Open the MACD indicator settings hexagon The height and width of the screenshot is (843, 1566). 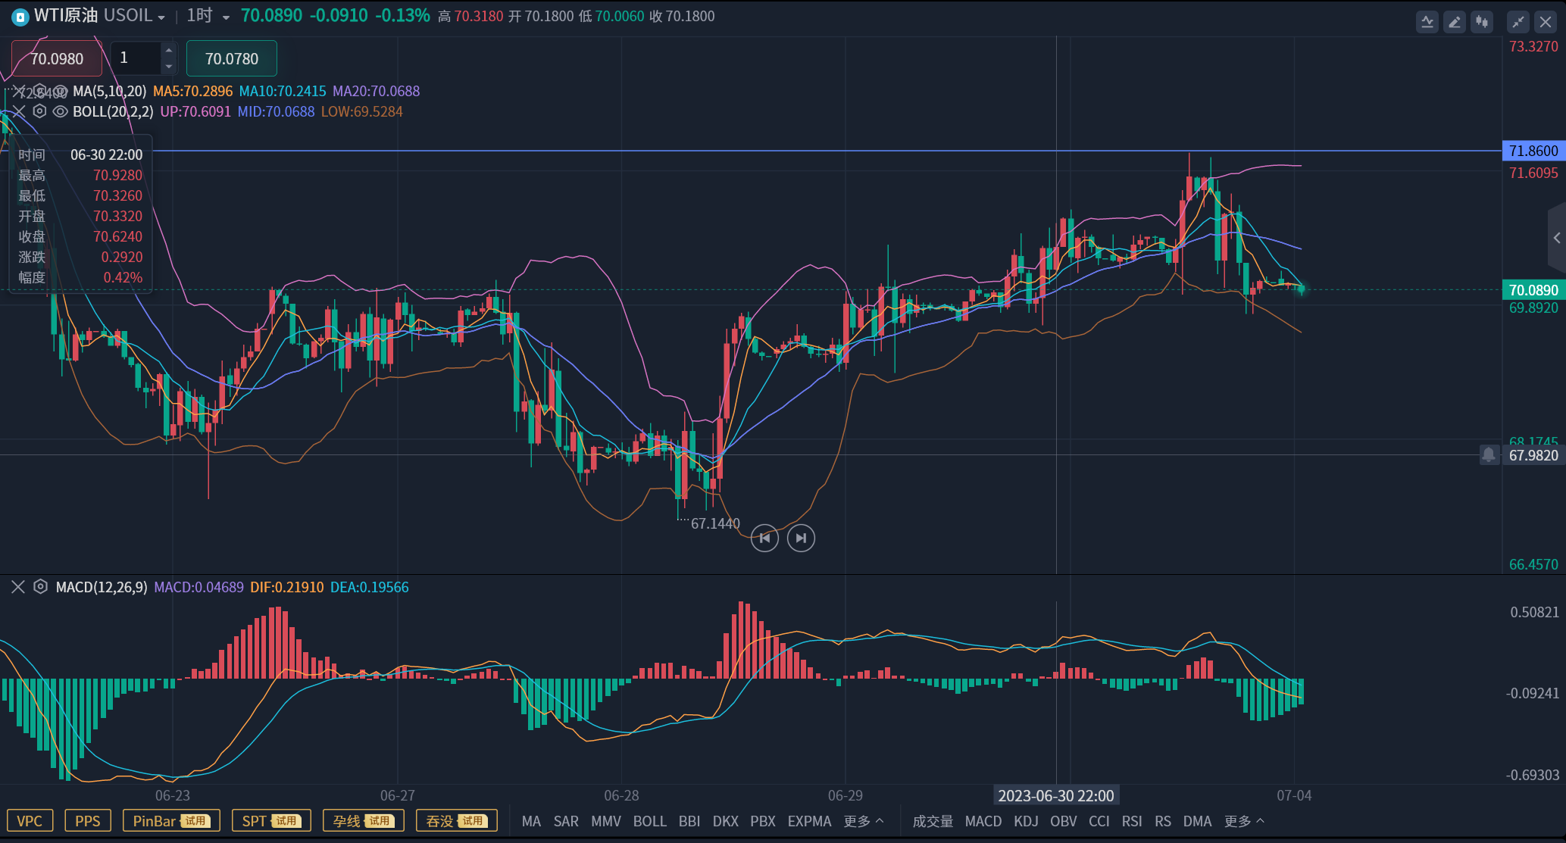pyautogui.click(x=41, y=587)
